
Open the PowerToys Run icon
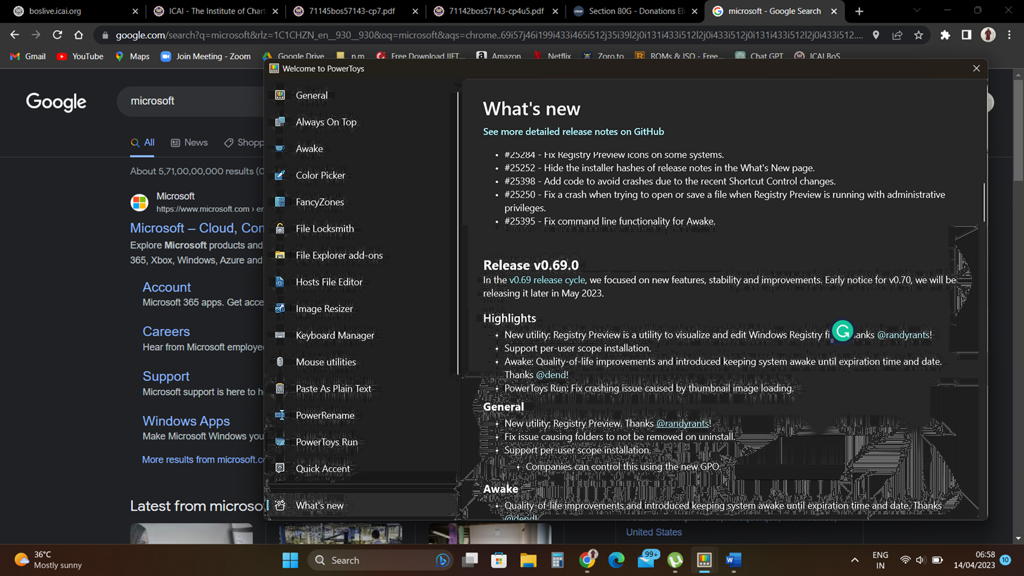click(x=280, y=442)
